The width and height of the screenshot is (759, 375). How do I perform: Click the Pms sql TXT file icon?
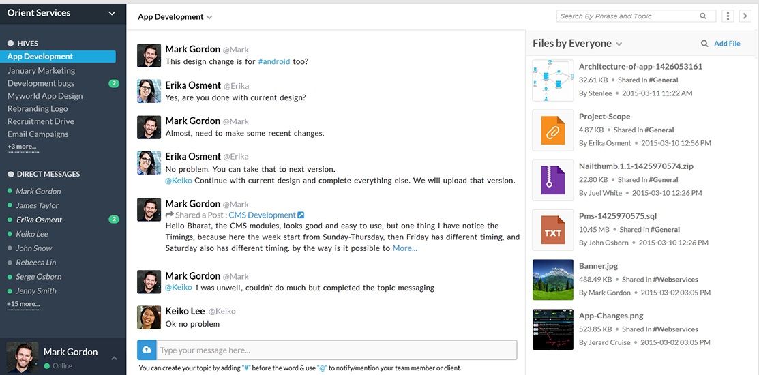tap(552, 229)
